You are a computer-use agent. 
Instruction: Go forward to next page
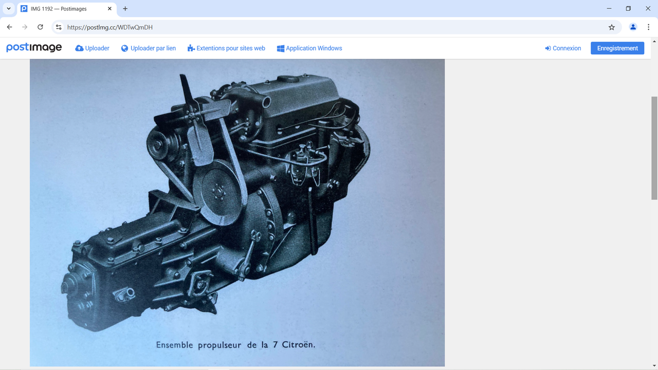point(25,27)
